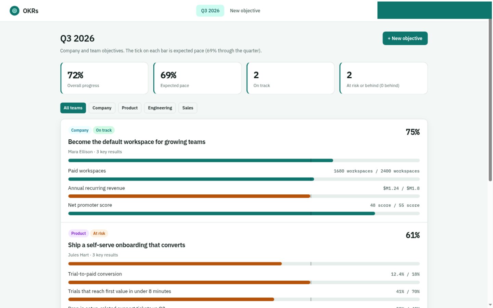Filter objectives by Sales team
The height and width of the screenshot is (308, 493).
tap(188, 108)
